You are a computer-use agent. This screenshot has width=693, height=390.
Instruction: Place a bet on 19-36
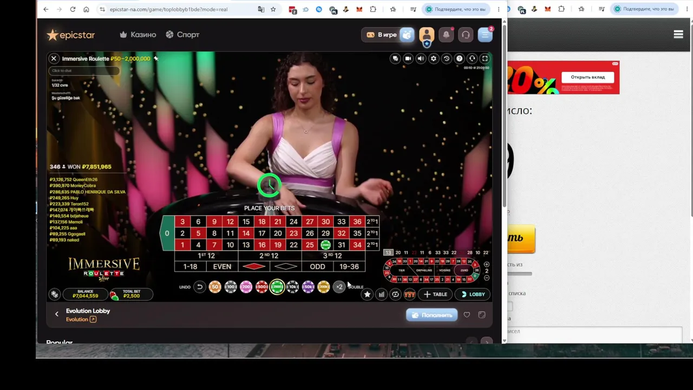tap(349, 266)
